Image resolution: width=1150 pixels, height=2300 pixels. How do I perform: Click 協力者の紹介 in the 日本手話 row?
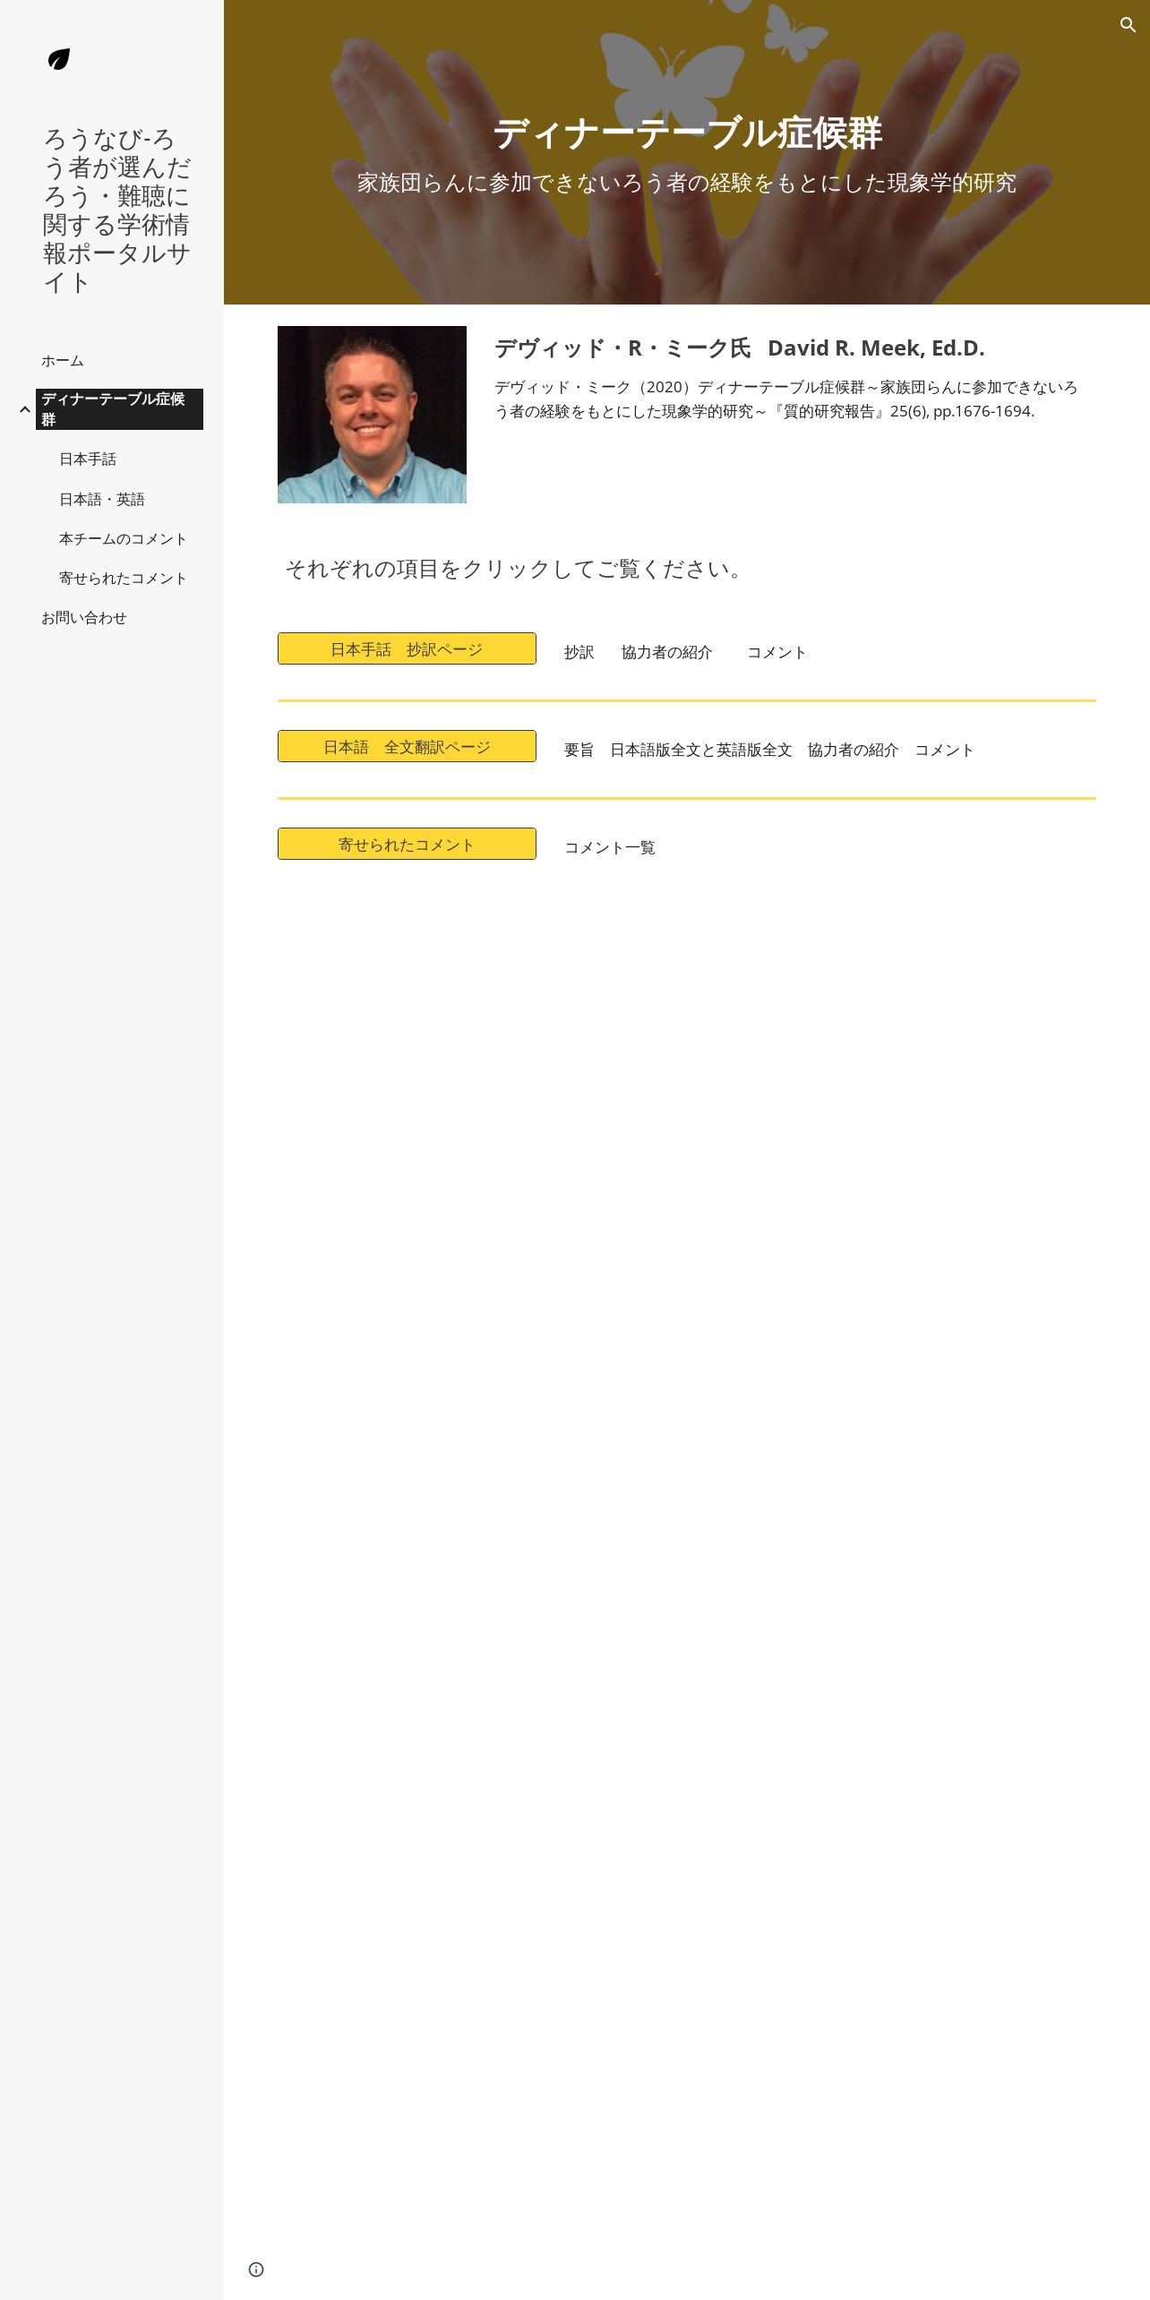coord(667,652)
